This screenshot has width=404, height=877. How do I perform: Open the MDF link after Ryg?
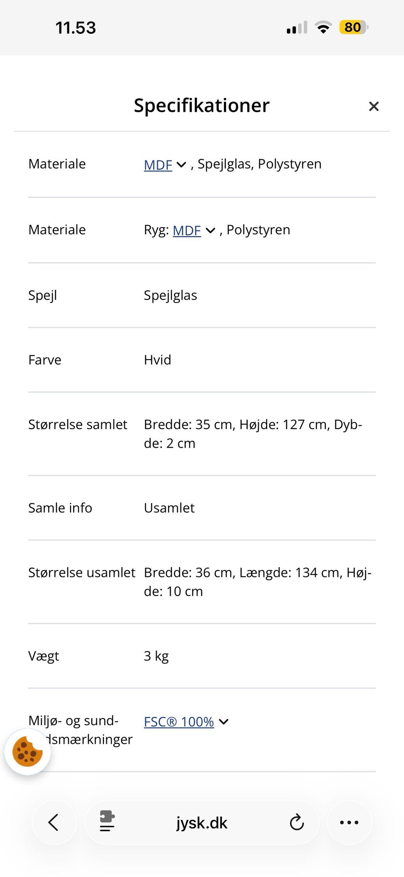tap(186, 231)
